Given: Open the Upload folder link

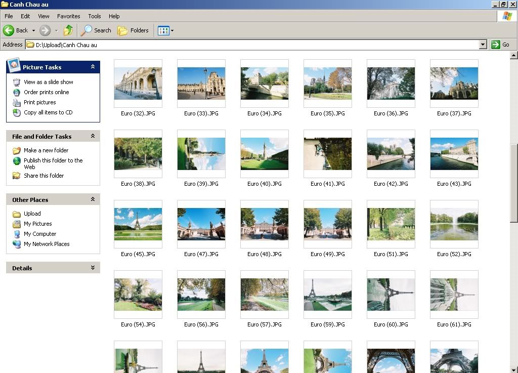Looking at the screenshot, I should pyautogui.click(x=32, y=214).
